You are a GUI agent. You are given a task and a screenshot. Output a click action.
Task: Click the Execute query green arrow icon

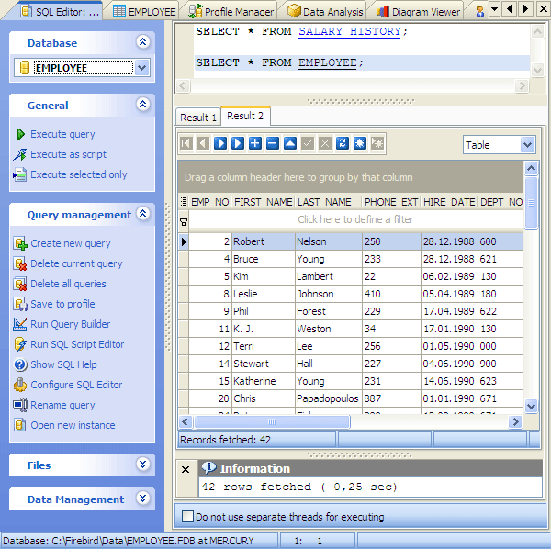[20, 134]
